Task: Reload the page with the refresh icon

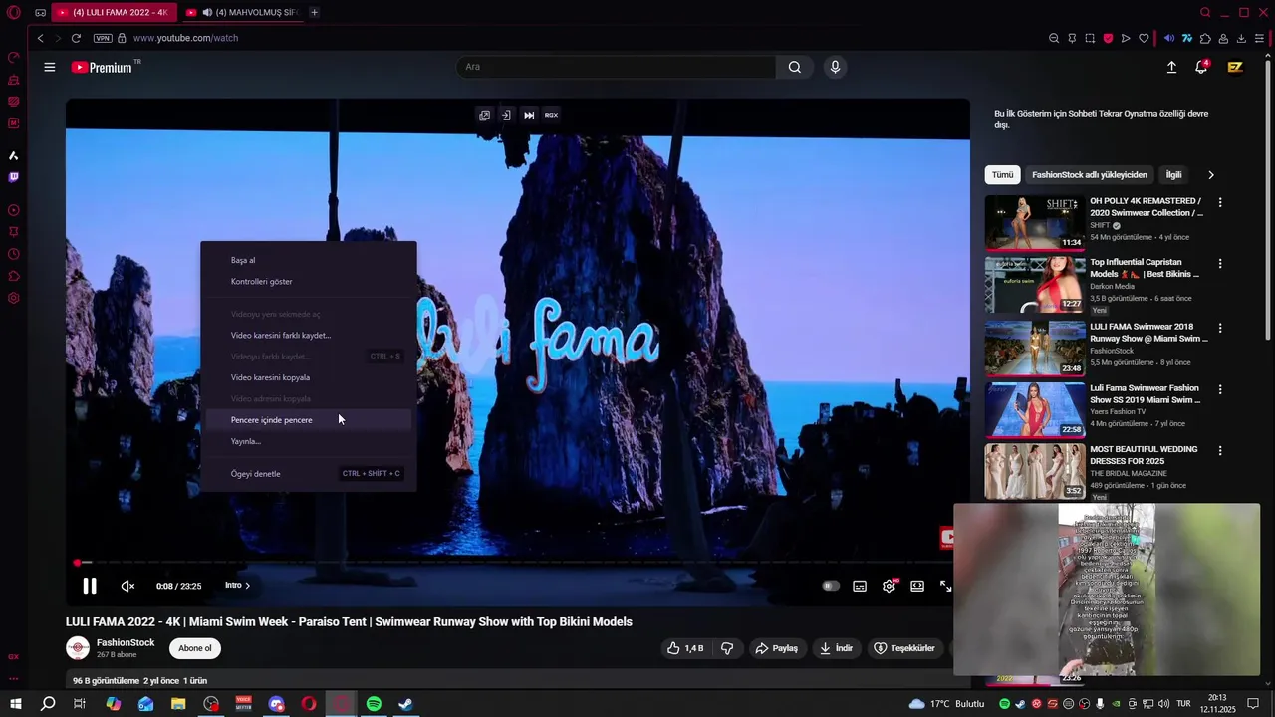Action: tap(76, 38)
